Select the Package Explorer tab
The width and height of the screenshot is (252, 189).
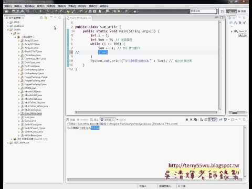[x=15, y=18]
